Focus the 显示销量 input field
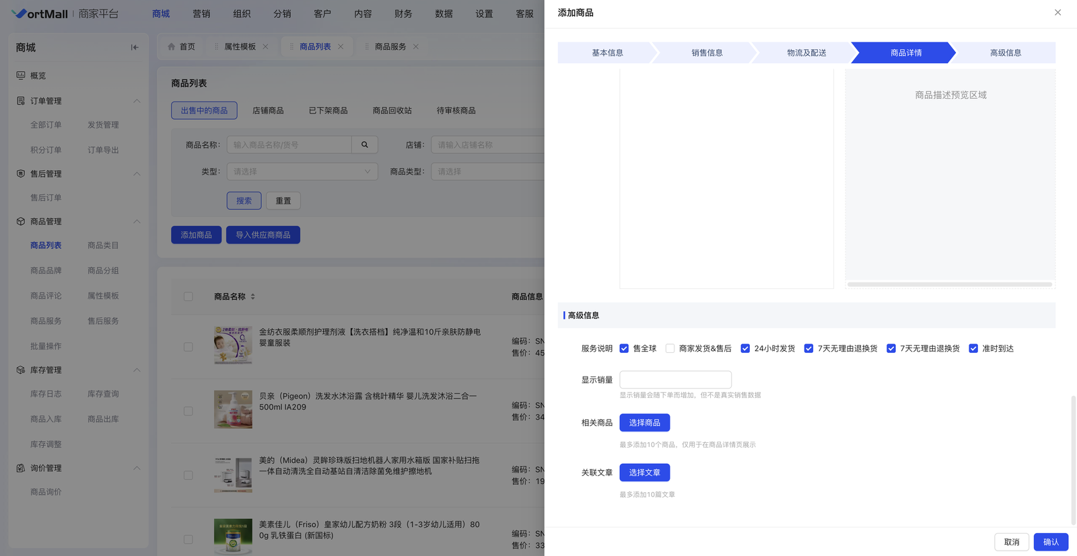 tap(675, 380)
